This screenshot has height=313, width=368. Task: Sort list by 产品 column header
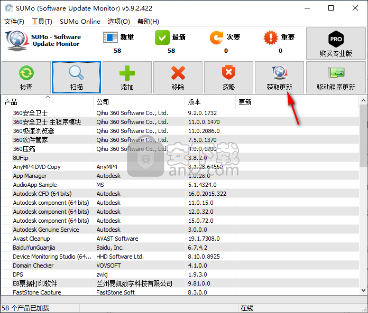pos(48,102)
